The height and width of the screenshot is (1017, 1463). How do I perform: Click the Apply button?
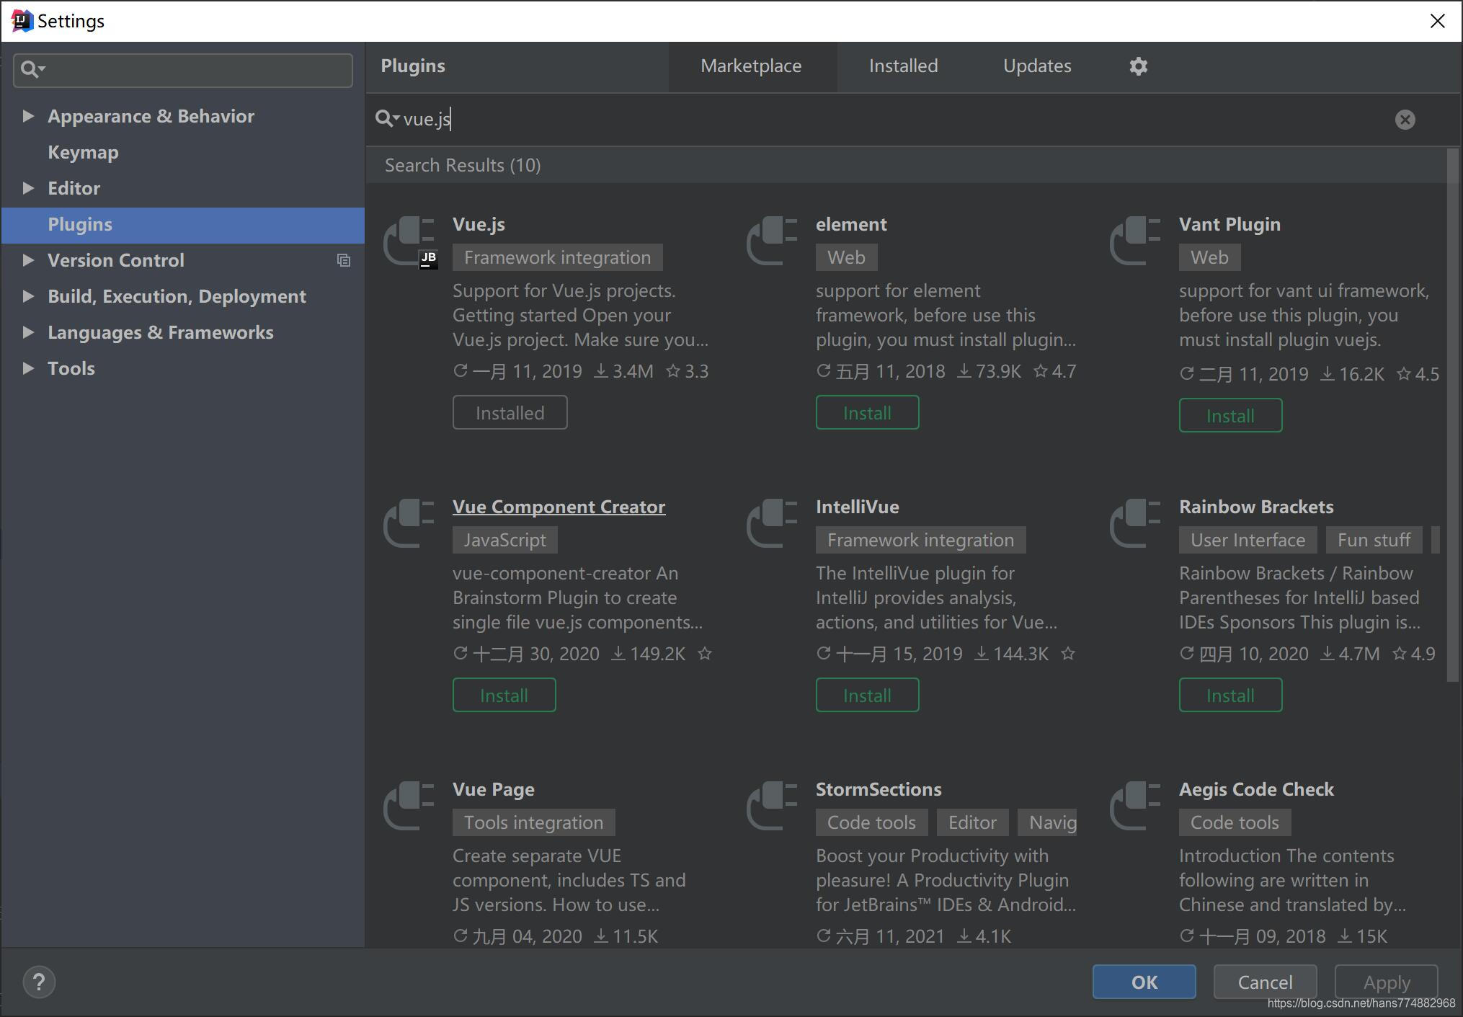(1386, 982)
